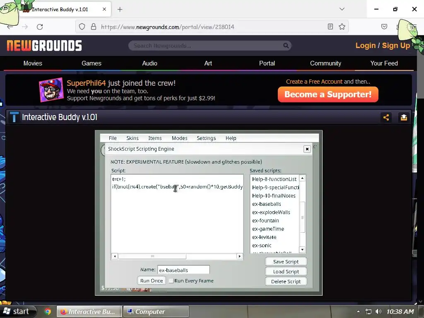This screenshot has width=424, height=318.
Task: Open the Settings menu
Action: 206,138
